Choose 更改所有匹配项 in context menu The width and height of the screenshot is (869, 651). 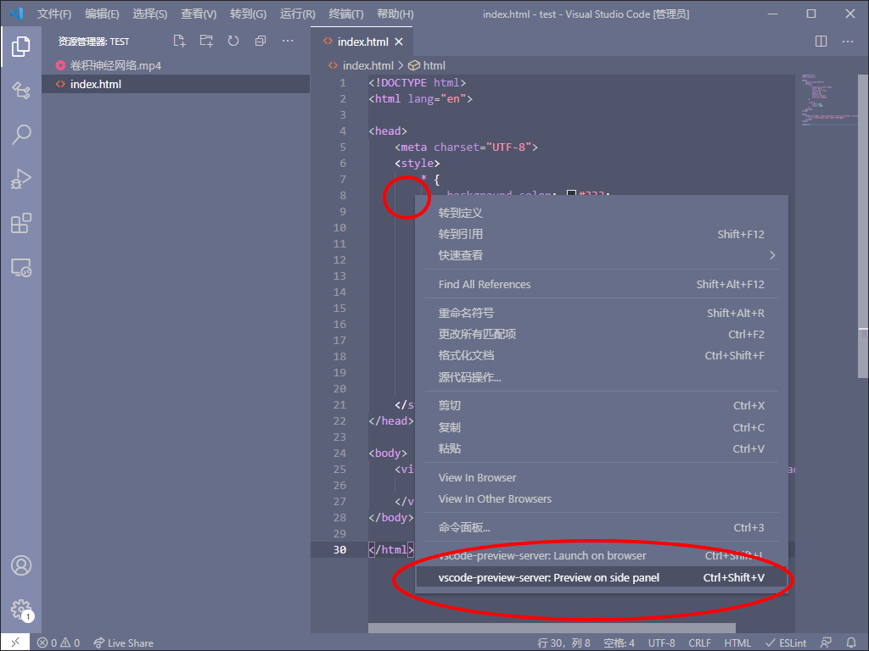tap(602, 334)
